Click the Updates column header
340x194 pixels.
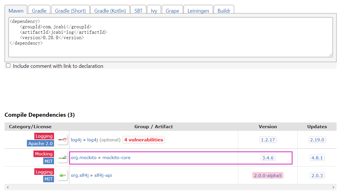click(x=317, y=126)
